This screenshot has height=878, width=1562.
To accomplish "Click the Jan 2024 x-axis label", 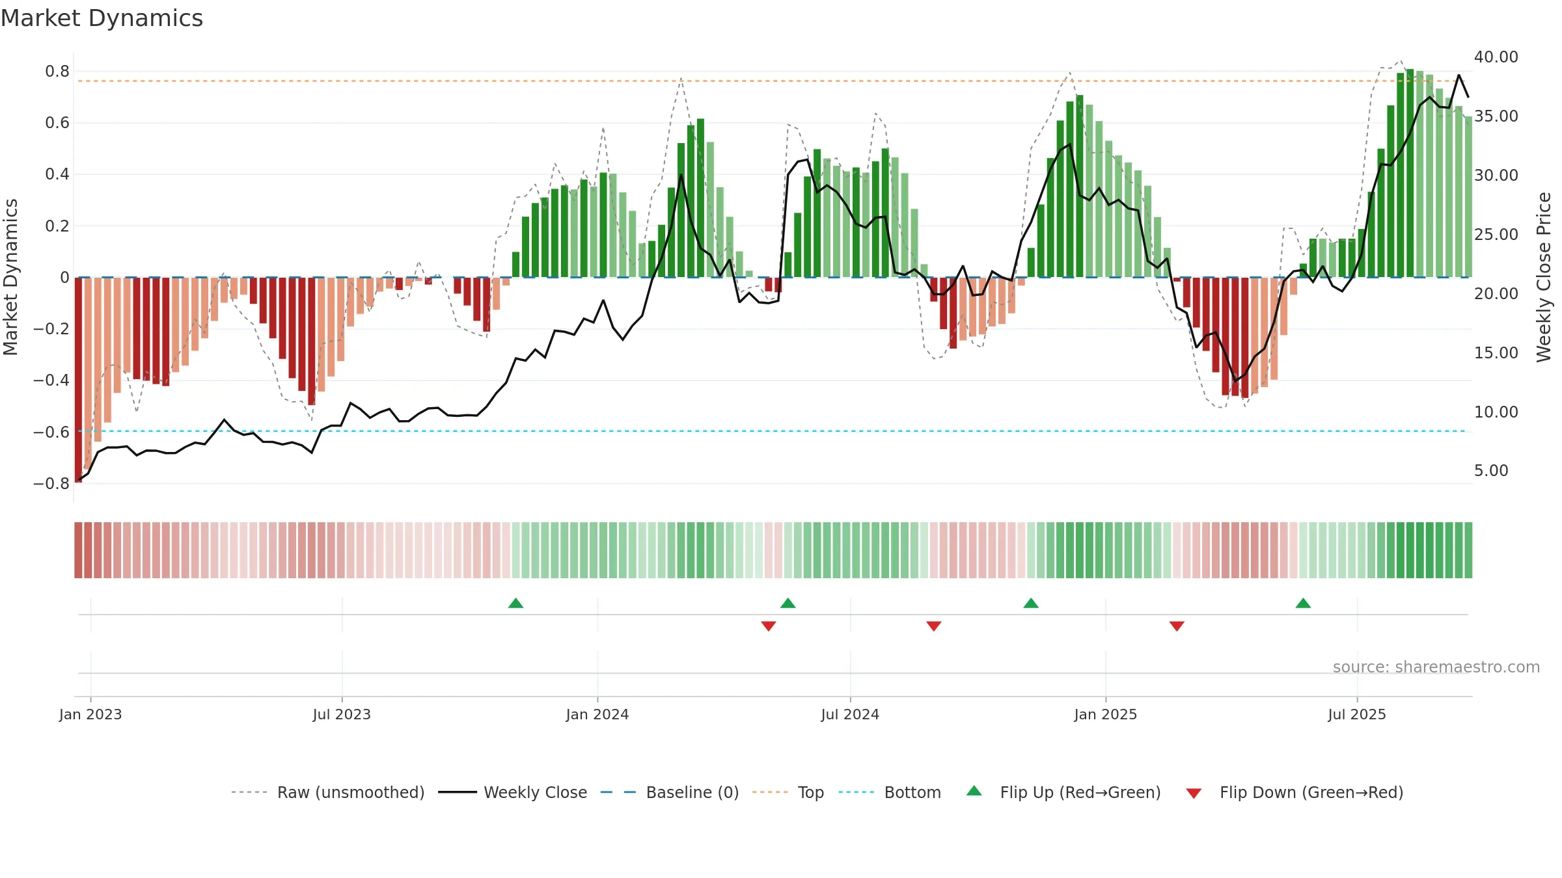I will [597, 714].
